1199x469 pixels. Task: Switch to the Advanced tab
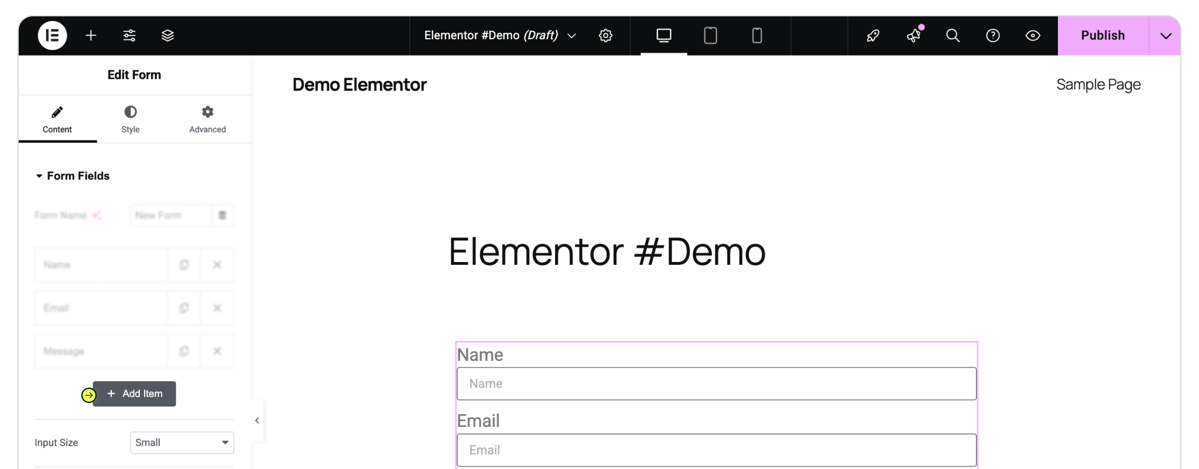[x=208, y=119]
